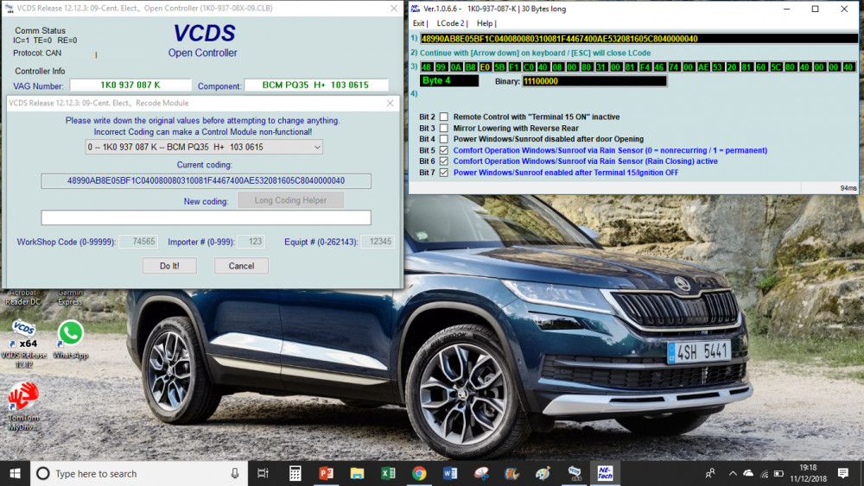The height and width of the screenshot is (486, 864).
Task: Enable Bit 2 Remote Control Terminal 15 inactive
Action: coord(443,117)
